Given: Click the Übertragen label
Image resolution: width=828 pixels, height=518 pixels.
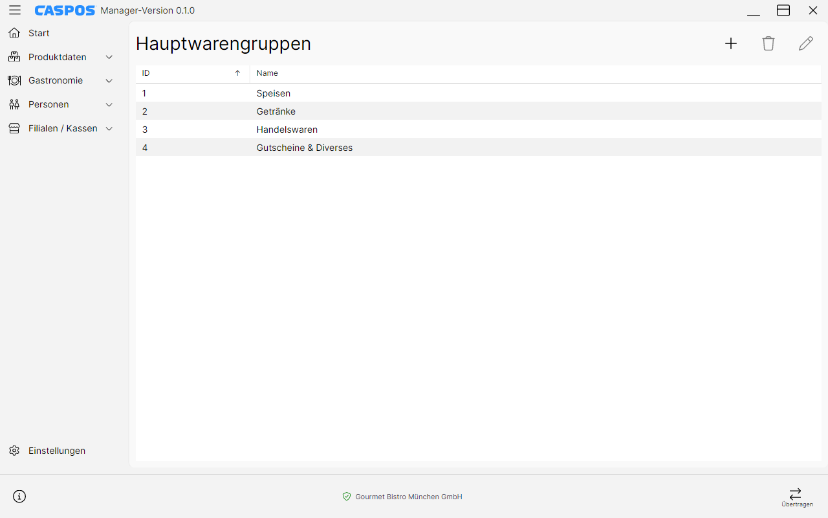Looking at the screenshot, I should point(797,504).
